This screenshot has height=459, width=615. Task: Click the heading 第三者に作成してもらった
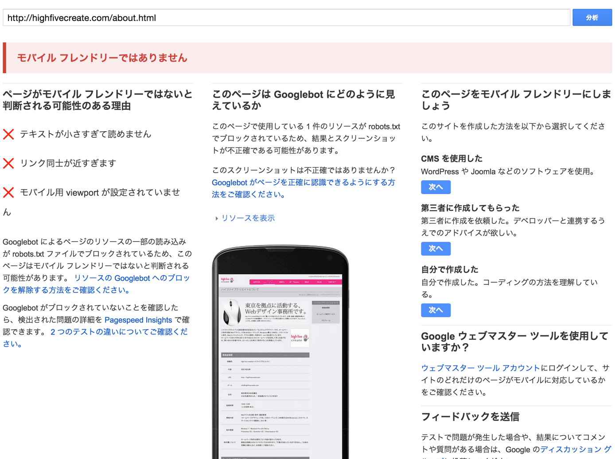coord(470,208)
